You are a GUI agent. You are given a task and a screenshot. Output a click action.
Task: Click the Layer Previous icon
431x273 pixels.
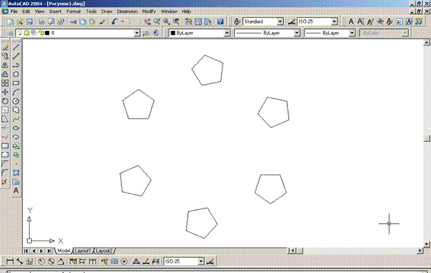pyautogui.click(x=156, y=33)
